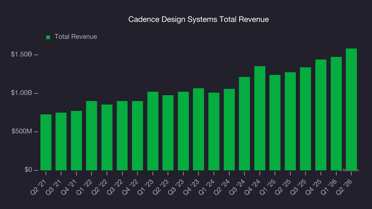
Task: Select the Q2 '25 revenue bar
Action: click(290, 121)
